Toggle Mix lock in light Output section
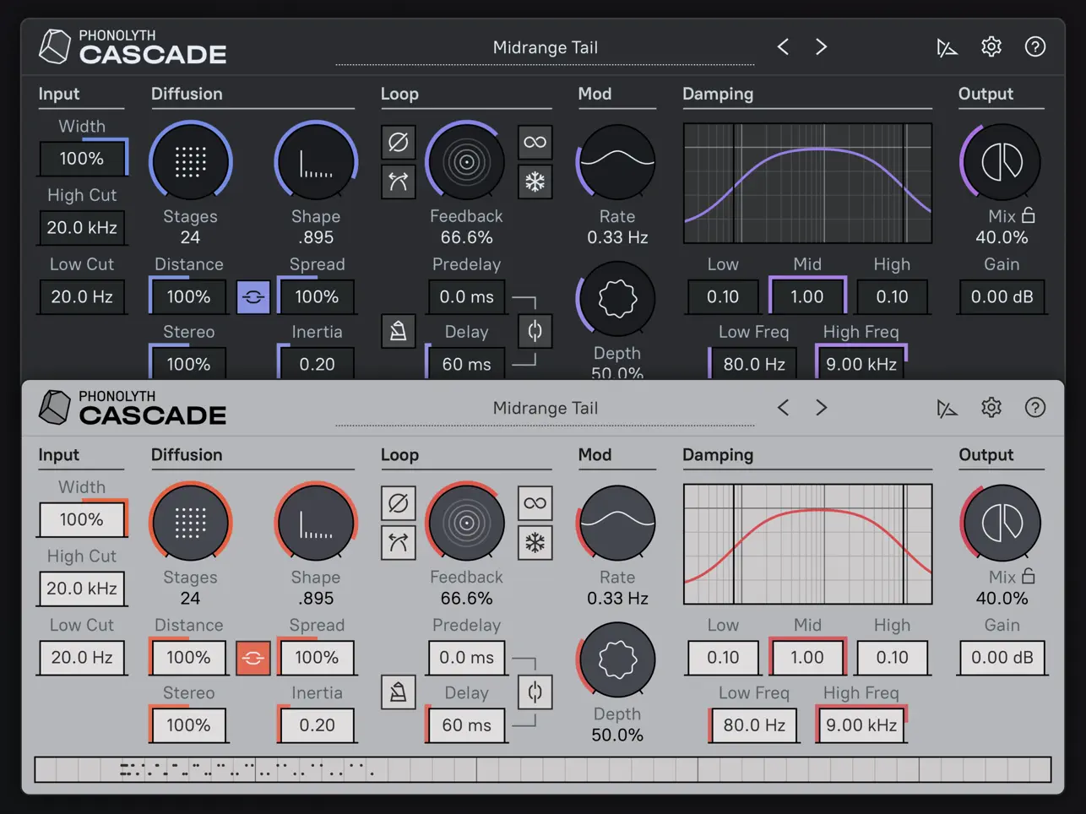 (1029, 576)
